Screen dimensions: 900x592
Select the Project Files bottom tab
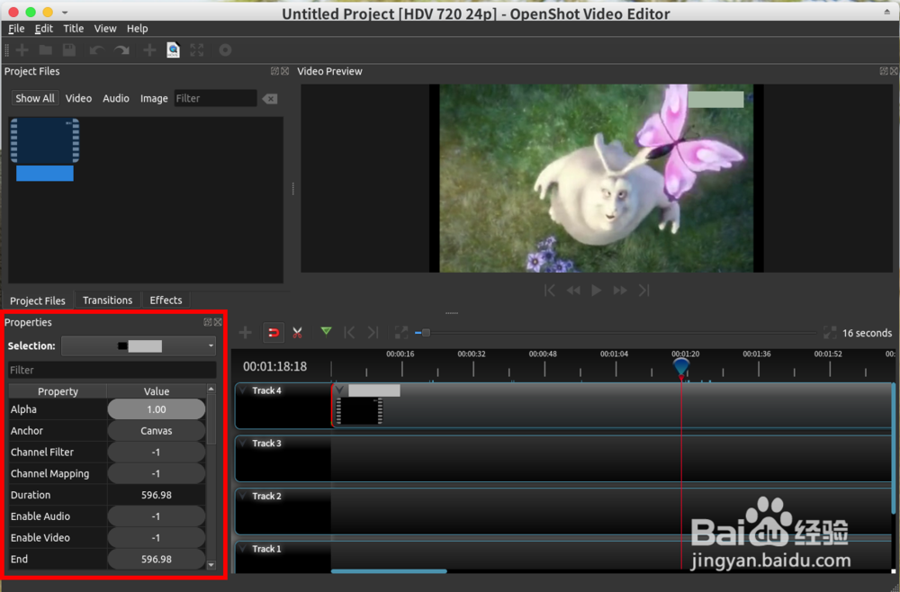[x=37, y=300]
